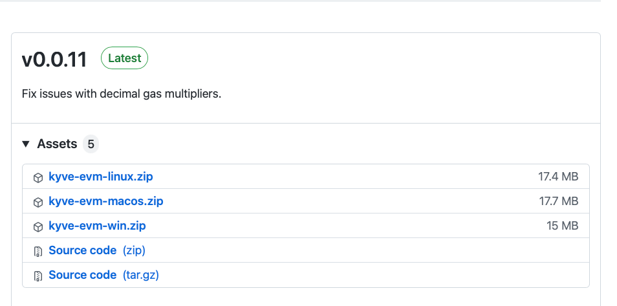Click the 17.4 MB file size
Image resolution: width=617 pixels, height=306 pixels.
pyautogui.click(x=559, y=177)
